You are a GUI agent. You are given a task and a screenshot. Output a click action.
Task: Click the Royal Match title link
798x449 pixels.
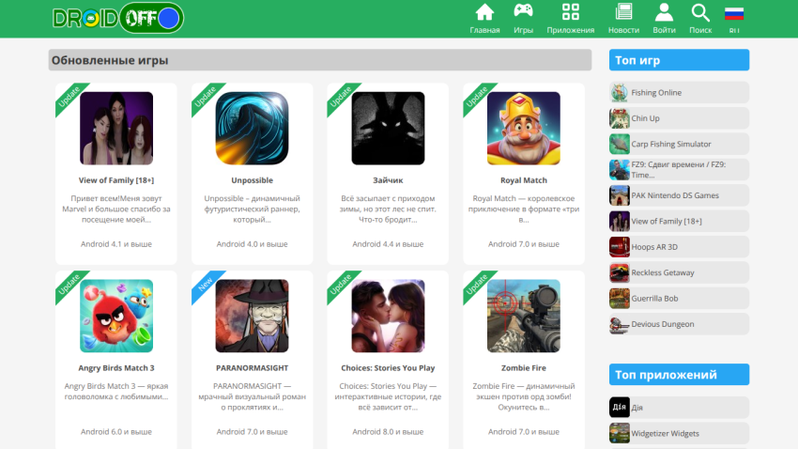click(524, 180)
